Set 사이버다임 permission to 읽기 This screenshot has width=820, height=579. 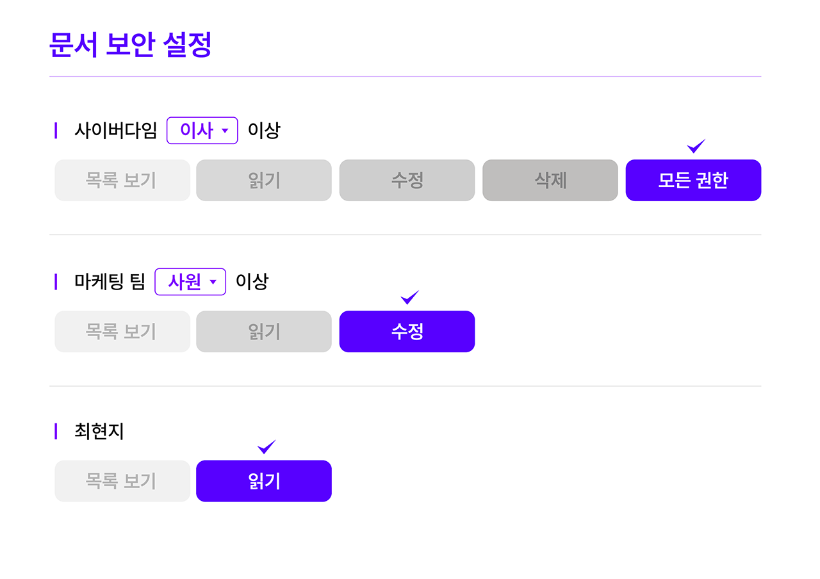click(264, 181)
